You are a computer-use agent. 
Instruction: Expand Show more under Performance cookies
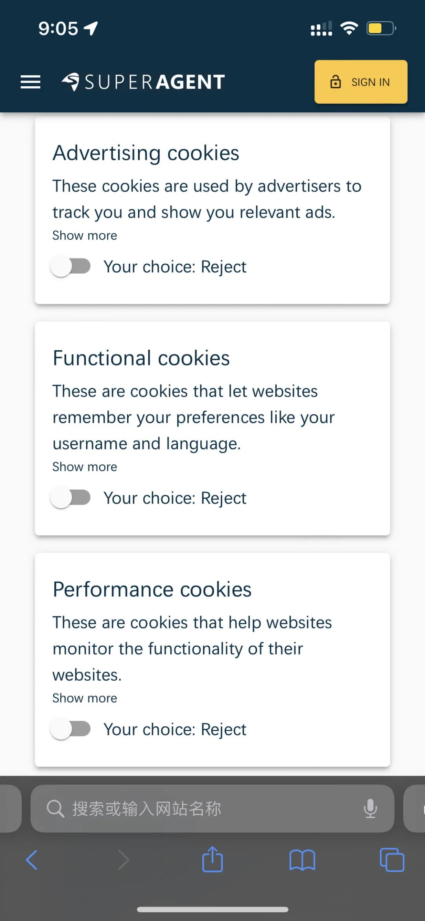85,698
